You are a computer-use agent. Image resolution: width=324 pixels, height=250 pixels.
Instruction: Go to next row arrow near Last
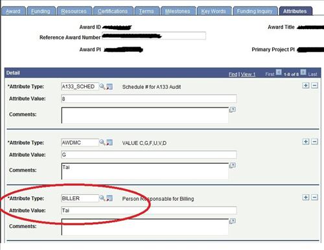point(303,72)
